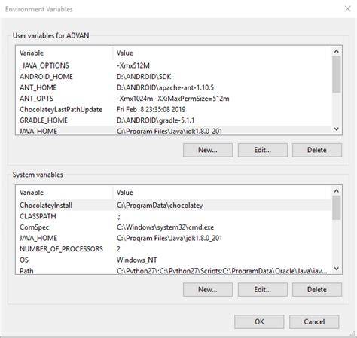Confirm changes with the OK button
The height and width of the screenshot is (338, 357).
pyautogui.click(x=259, y=322)
